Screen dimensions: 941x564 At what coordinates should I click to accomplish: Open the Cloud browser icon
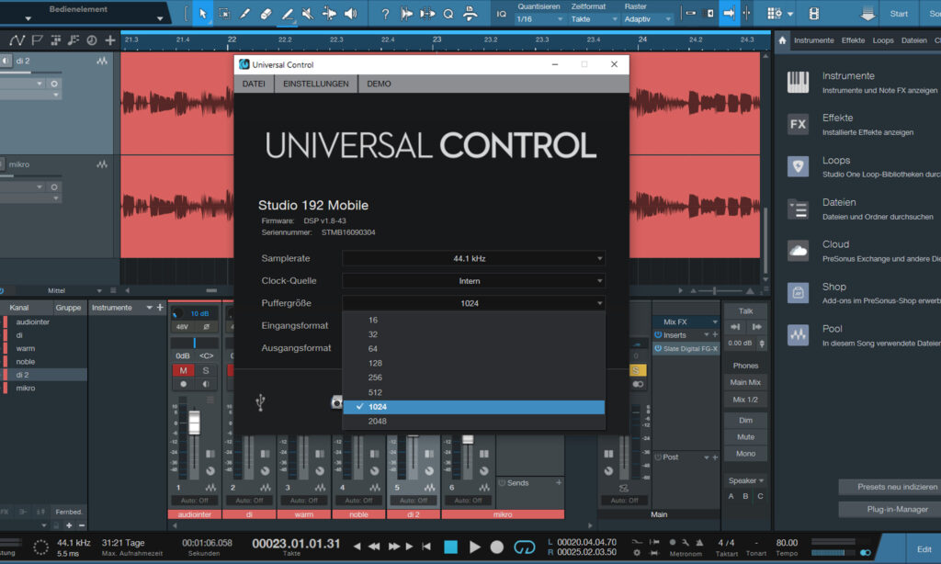798,251
